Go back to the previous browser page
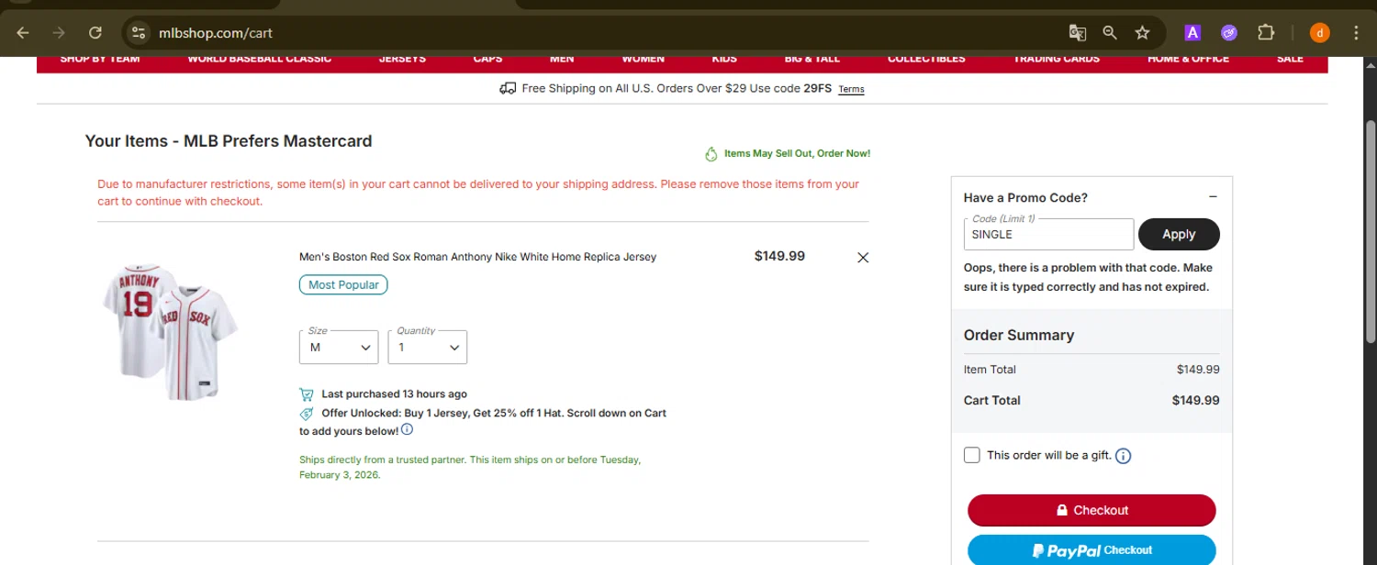1377x565 pixels. (x=23, y=33)
